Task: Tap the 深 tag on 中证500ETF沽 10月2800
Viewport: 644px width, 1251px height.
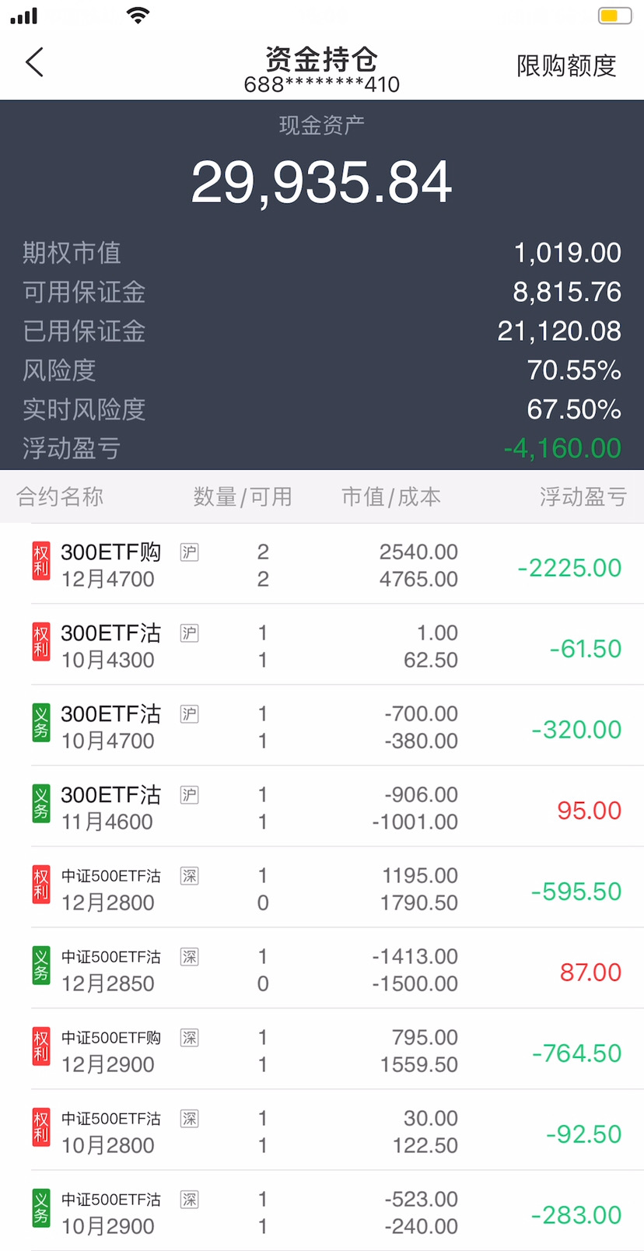Action: 189,1119
